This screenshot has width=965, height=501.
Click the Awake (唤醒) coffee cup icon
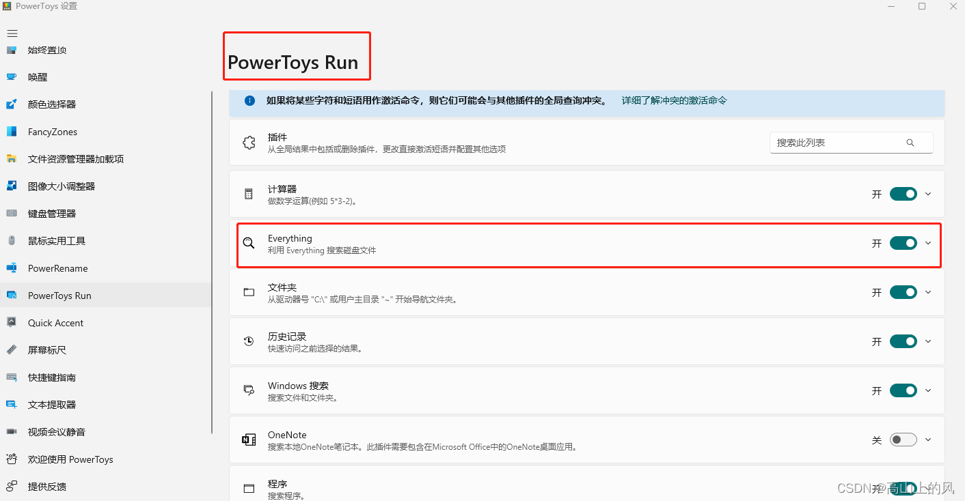12,77
